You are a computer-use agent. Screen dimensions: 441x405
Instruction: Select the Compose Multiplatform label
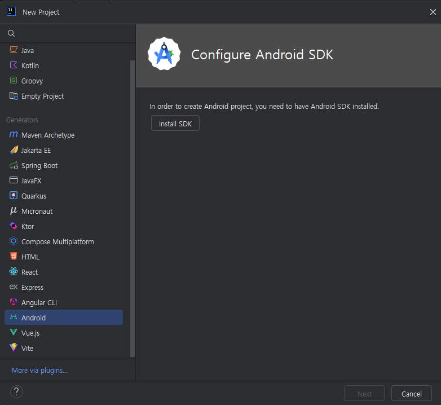(x=58, y=242)
